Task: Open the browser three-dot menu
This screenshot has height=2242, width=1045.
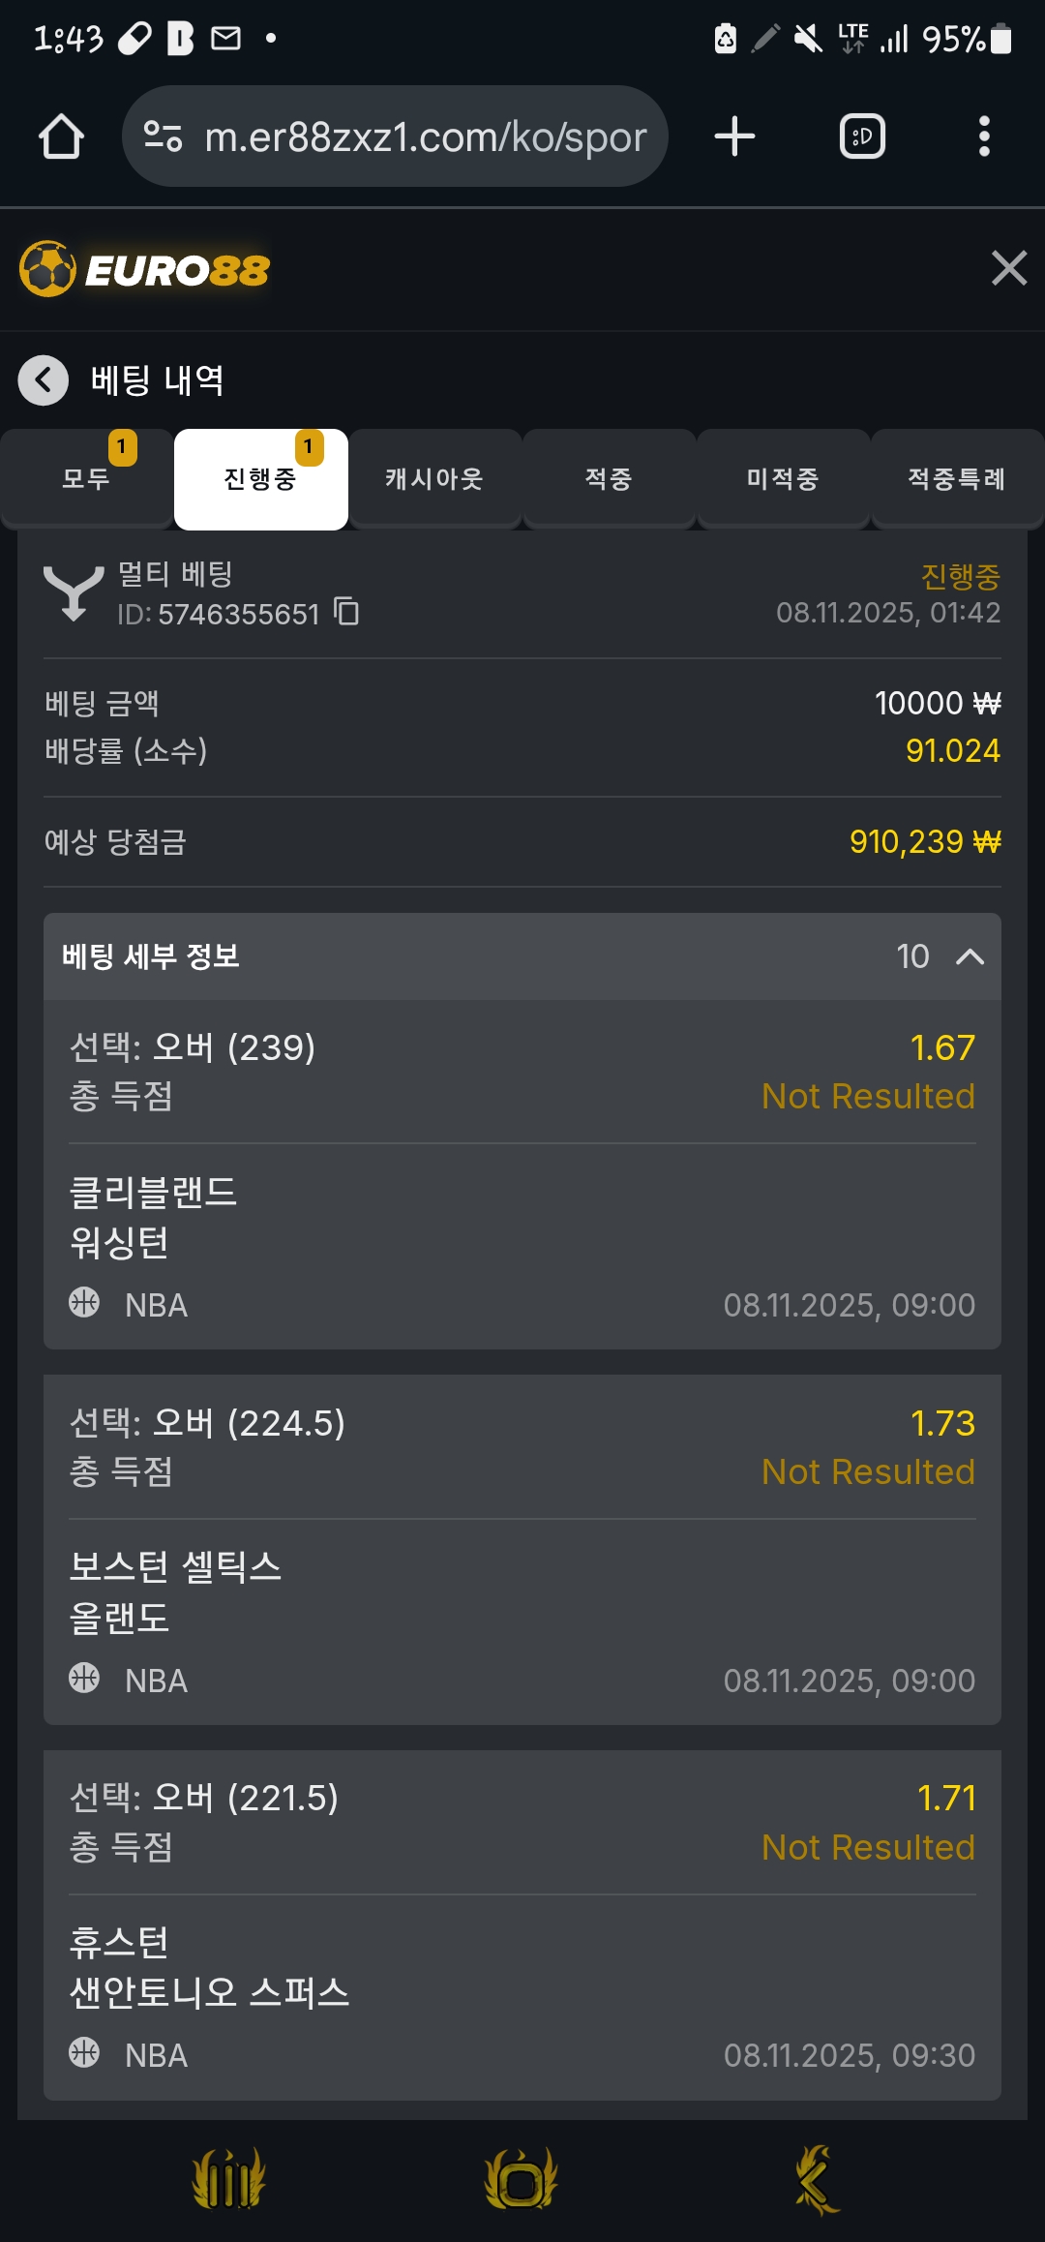Action: click(984, 136)
